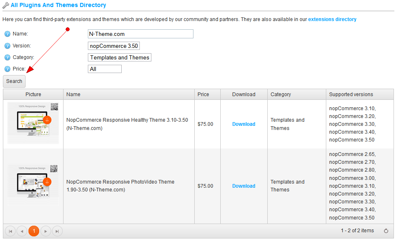
Task: Click the Name field containing N-Theme.com
Action: [141, 34]
